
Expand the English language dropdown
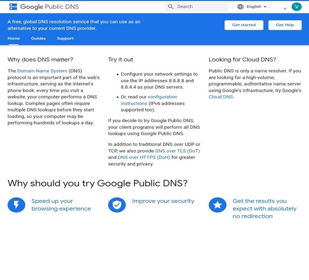coord(252,7)
